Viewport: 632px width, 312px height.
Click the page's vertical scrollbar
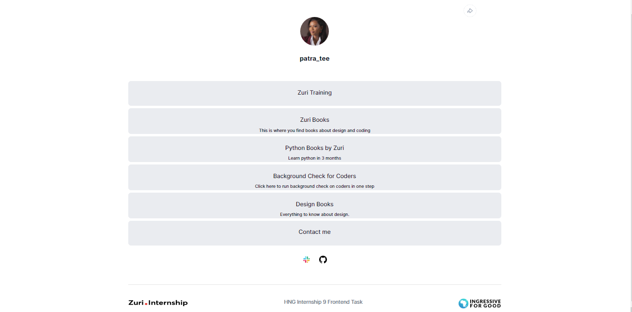point(629,146)
